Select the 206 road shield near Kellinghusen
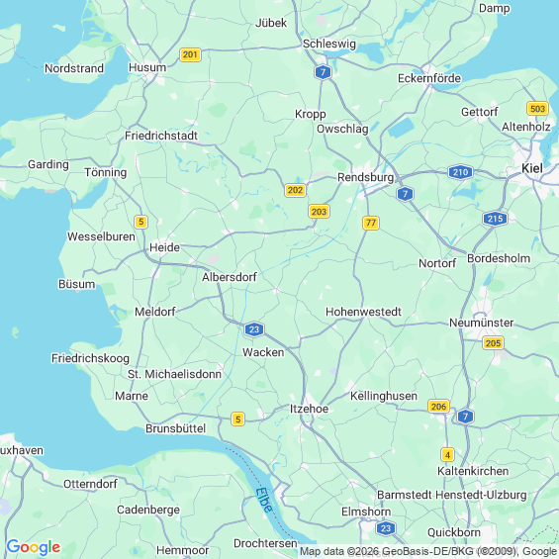 (438, 406)
